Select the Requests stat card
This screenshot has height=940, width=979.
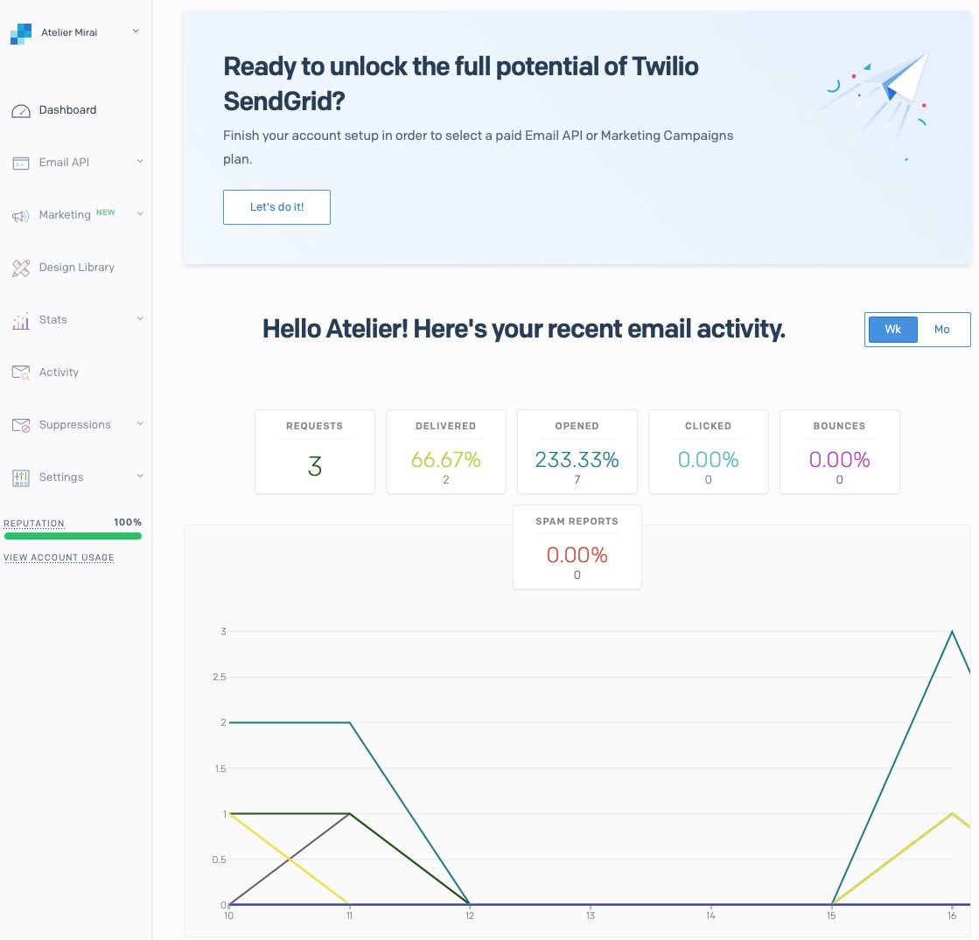[315, 451]
